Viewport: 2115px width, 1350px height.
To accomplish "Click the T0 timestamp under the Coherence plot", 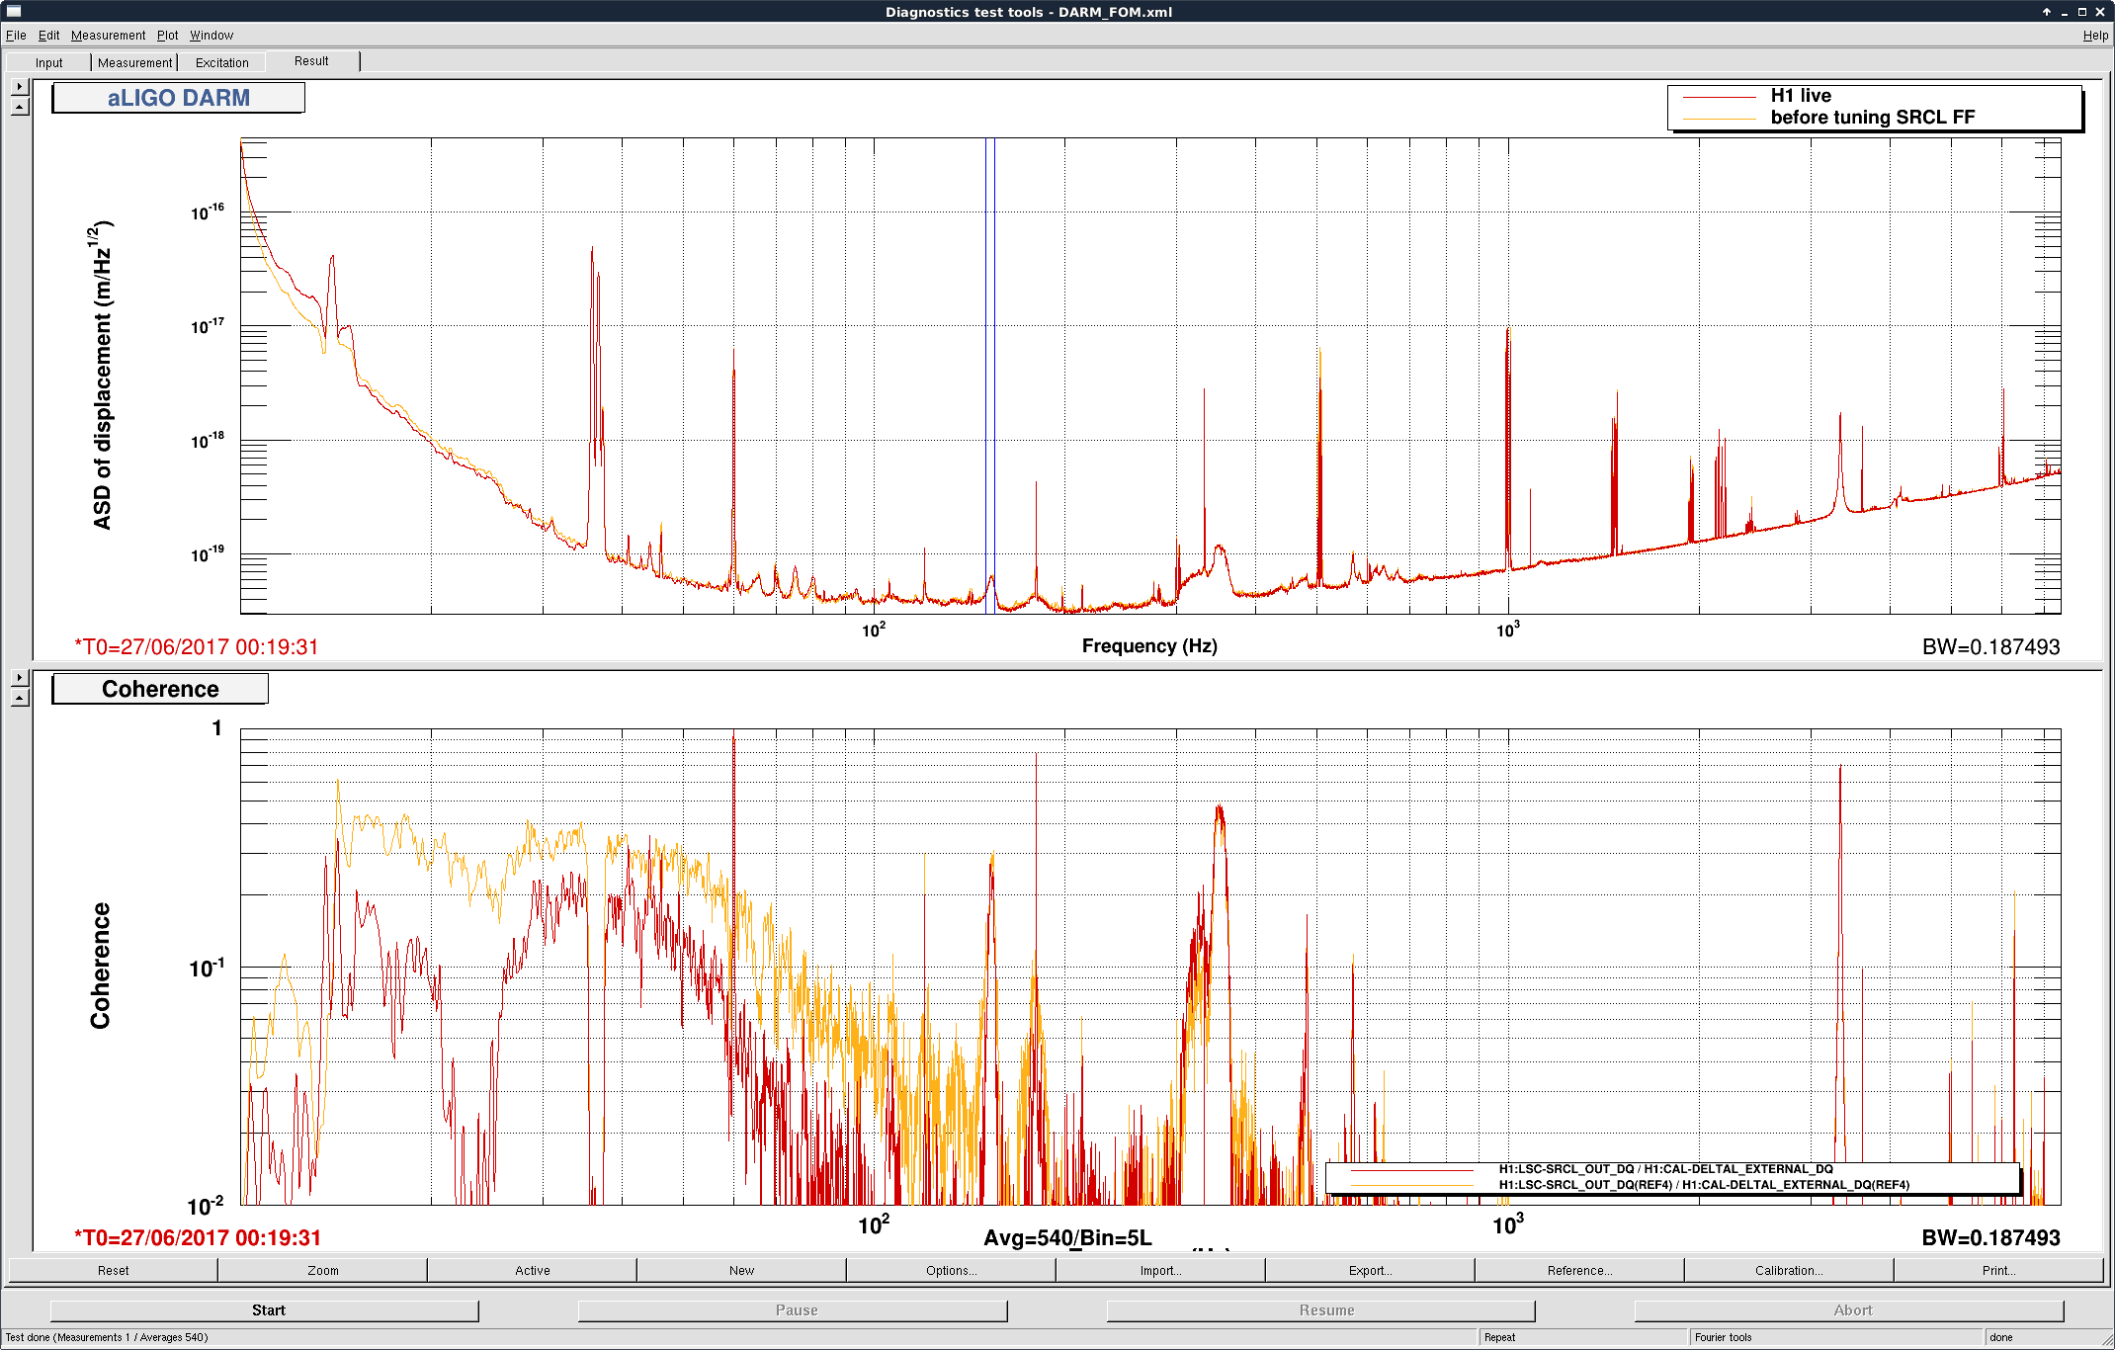I will click(x=198, y=1238).
